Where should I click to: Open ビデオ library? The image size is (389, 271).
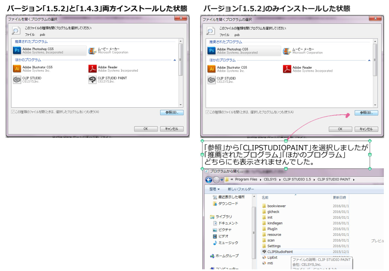point(221,236)
